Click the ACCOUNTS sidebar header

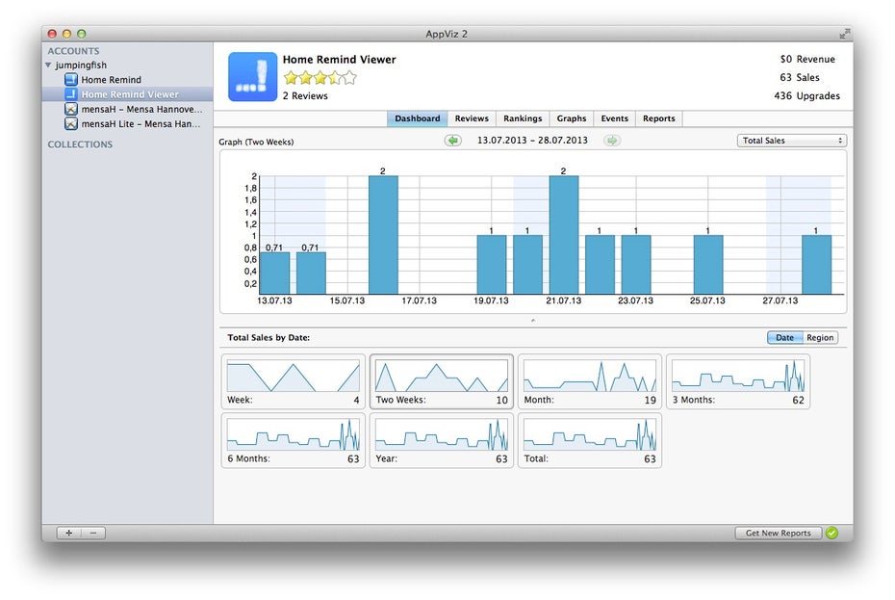74,51
